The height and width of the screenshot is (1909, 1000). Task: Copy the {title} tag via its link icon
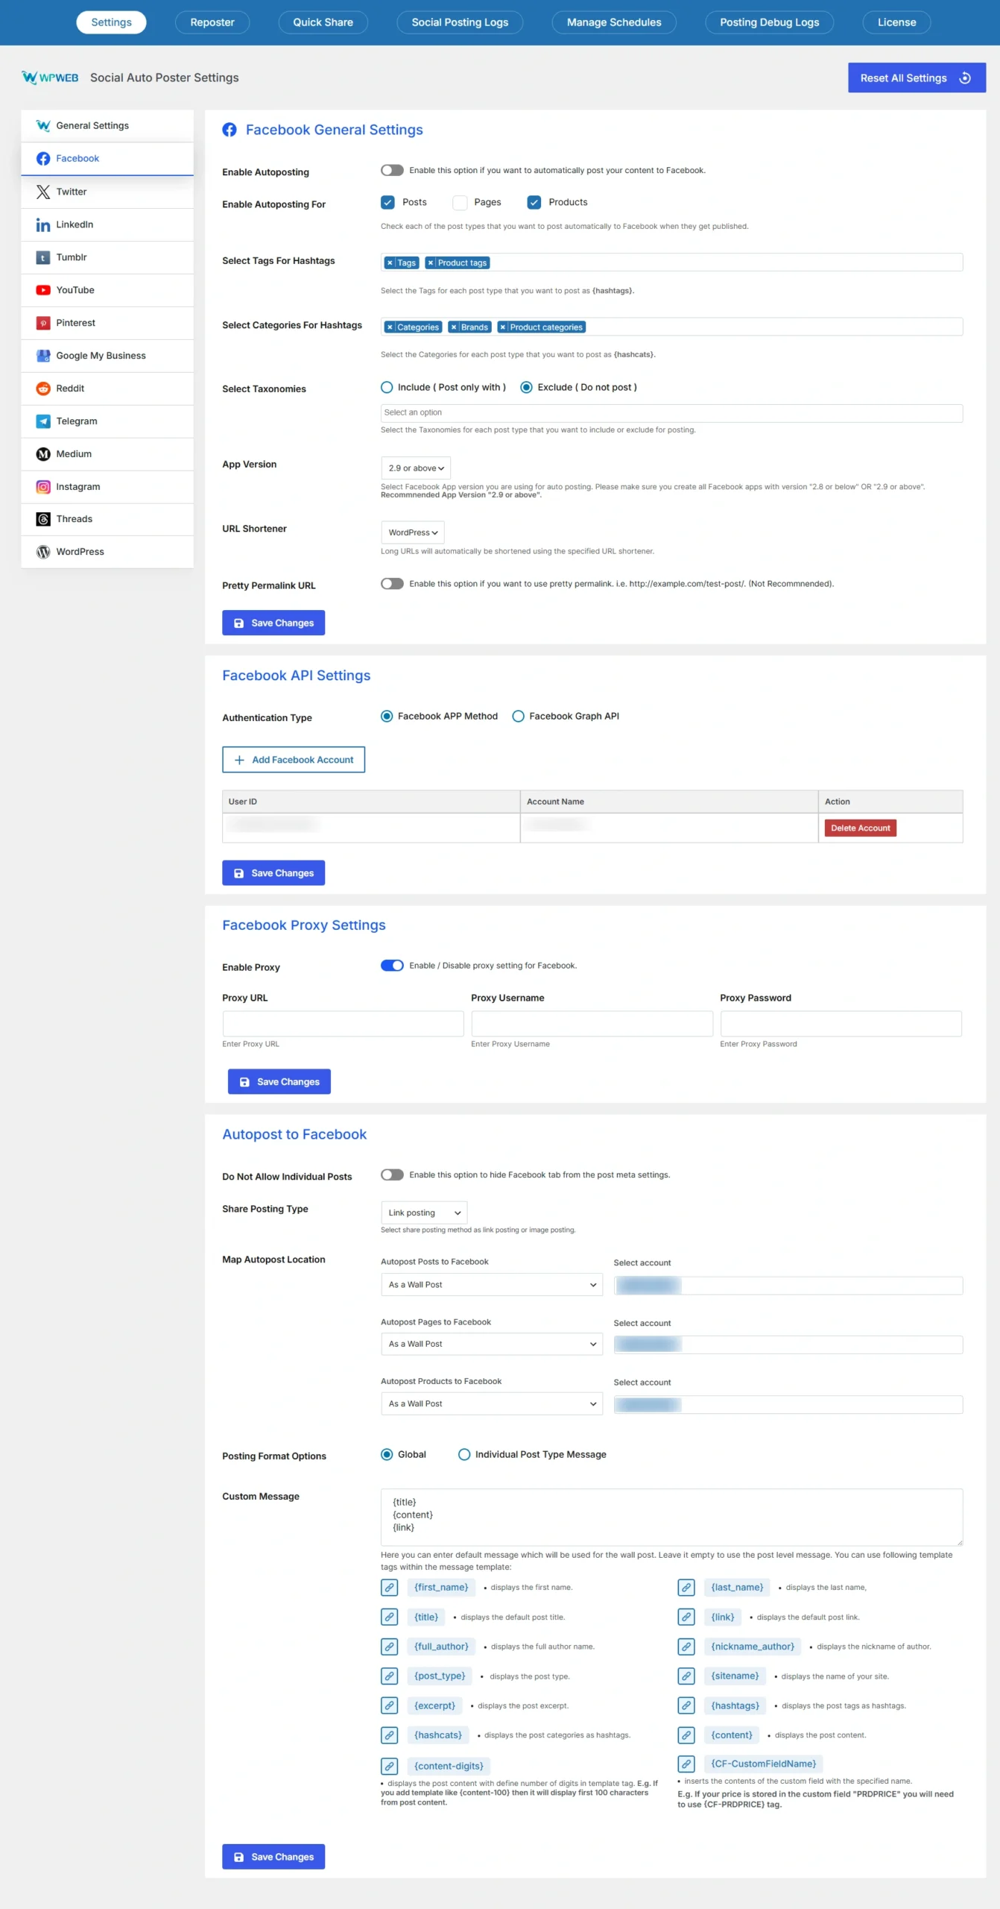pyautogui.click(x=389, y=1617)
